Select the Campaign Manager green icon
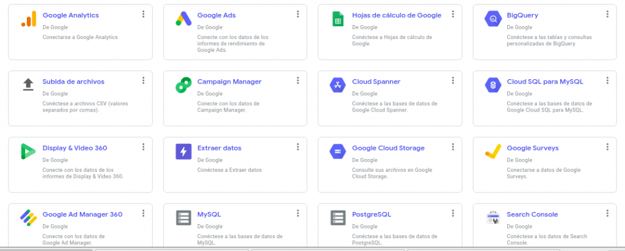The height and width of the screenshot is (251, 625). click(x=183, y=85)
